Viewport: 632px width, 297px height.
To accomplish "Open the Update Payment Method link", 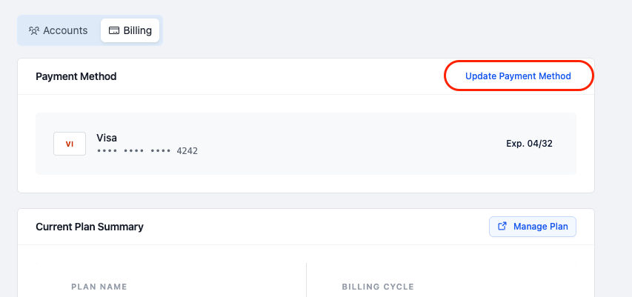I will coord(518,76).
